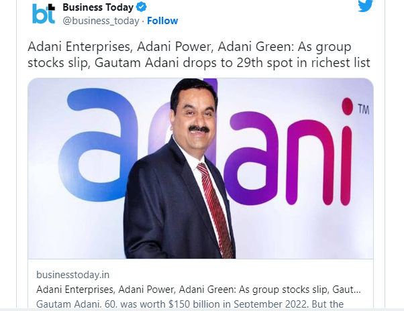Click the Twitter bird logo
The image size is (404, 311).
365,5
